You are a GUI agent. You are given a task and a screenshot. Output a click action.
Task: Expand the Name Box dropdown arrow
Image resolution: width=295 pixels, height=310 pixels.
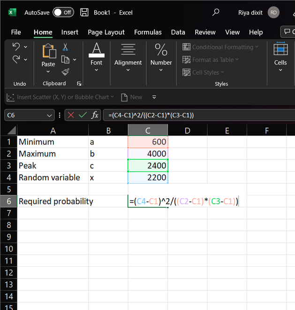pyautogui.click(x=50, y=115)
